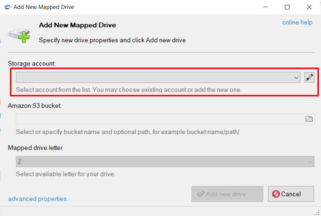This screenshot has width=321, height=216.
Task: Click the Cancel button
Action: click(291, 194)
